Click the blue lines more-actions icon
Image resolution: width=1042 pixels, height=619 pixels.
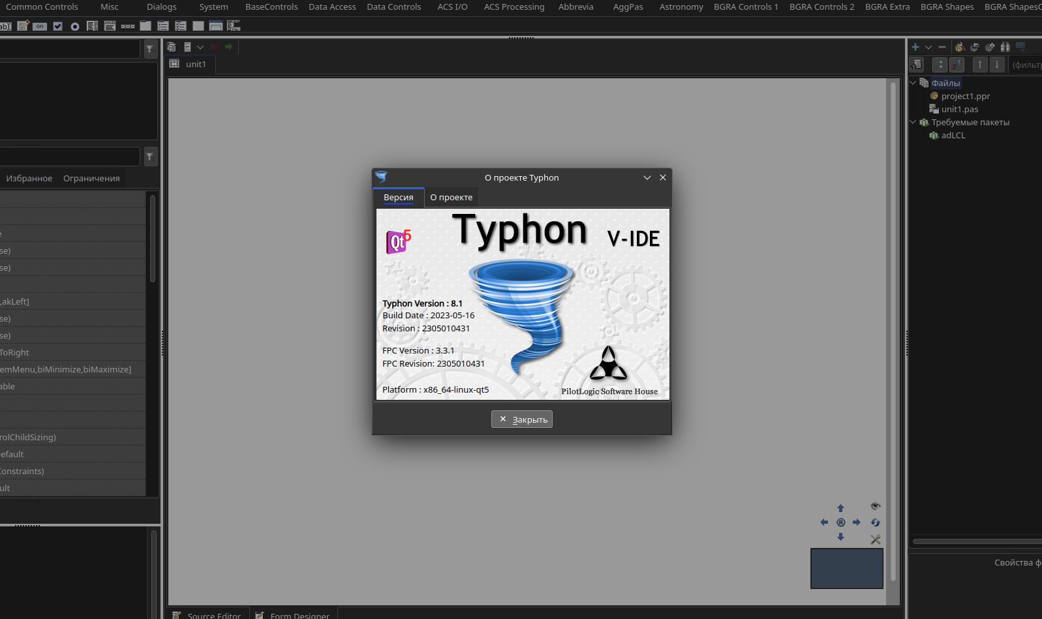(x=1020, y=47)
